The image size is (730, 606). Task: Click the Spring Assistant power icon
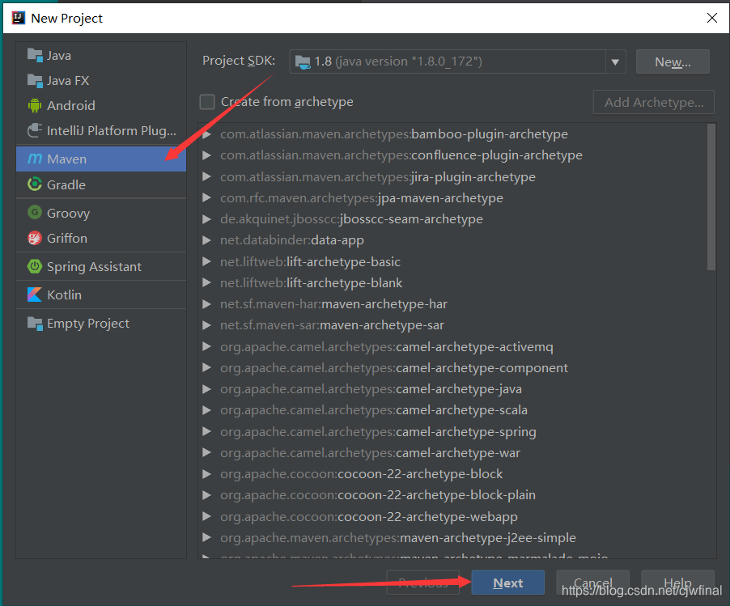tap(35, 266)
